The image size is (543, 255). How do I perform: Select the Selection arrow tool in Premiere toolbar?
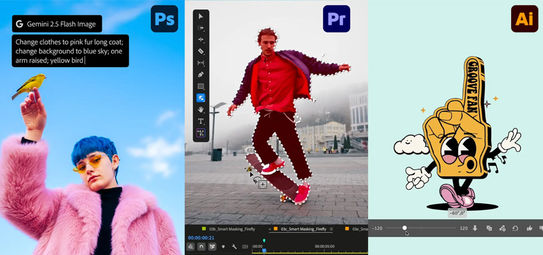click(201, 17)
